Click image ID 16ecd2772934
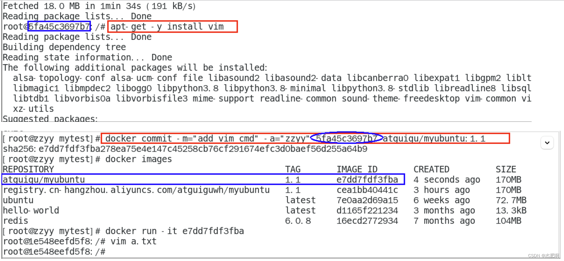Image resolution: width=564 pixels, height=261 pixels. click(x=367, y=221)
